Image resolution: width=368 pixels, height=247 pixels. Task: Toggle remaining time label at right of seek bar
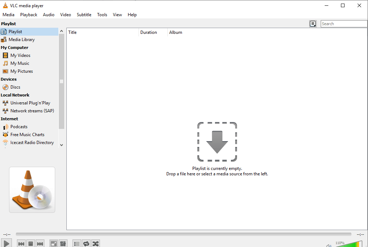[x=360, y=234]
